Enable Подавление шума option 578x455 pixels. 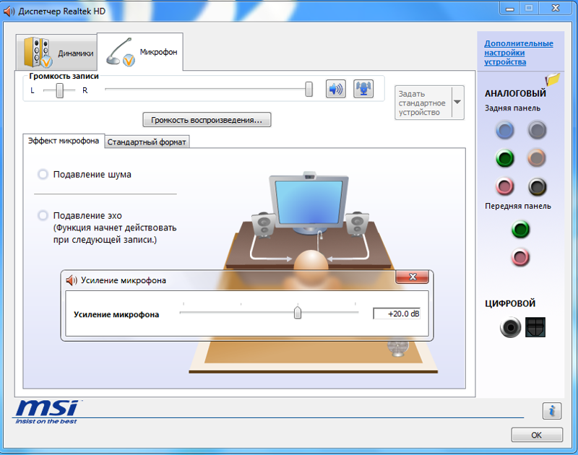pyautogui.click(x=43, y=174)
